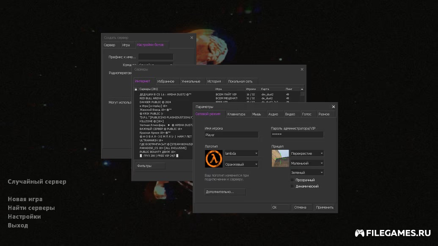The width and height of the screenshot is (438, 246).
Task: Open the Перекрестие crosshair type dropdown
Action: 307,153
